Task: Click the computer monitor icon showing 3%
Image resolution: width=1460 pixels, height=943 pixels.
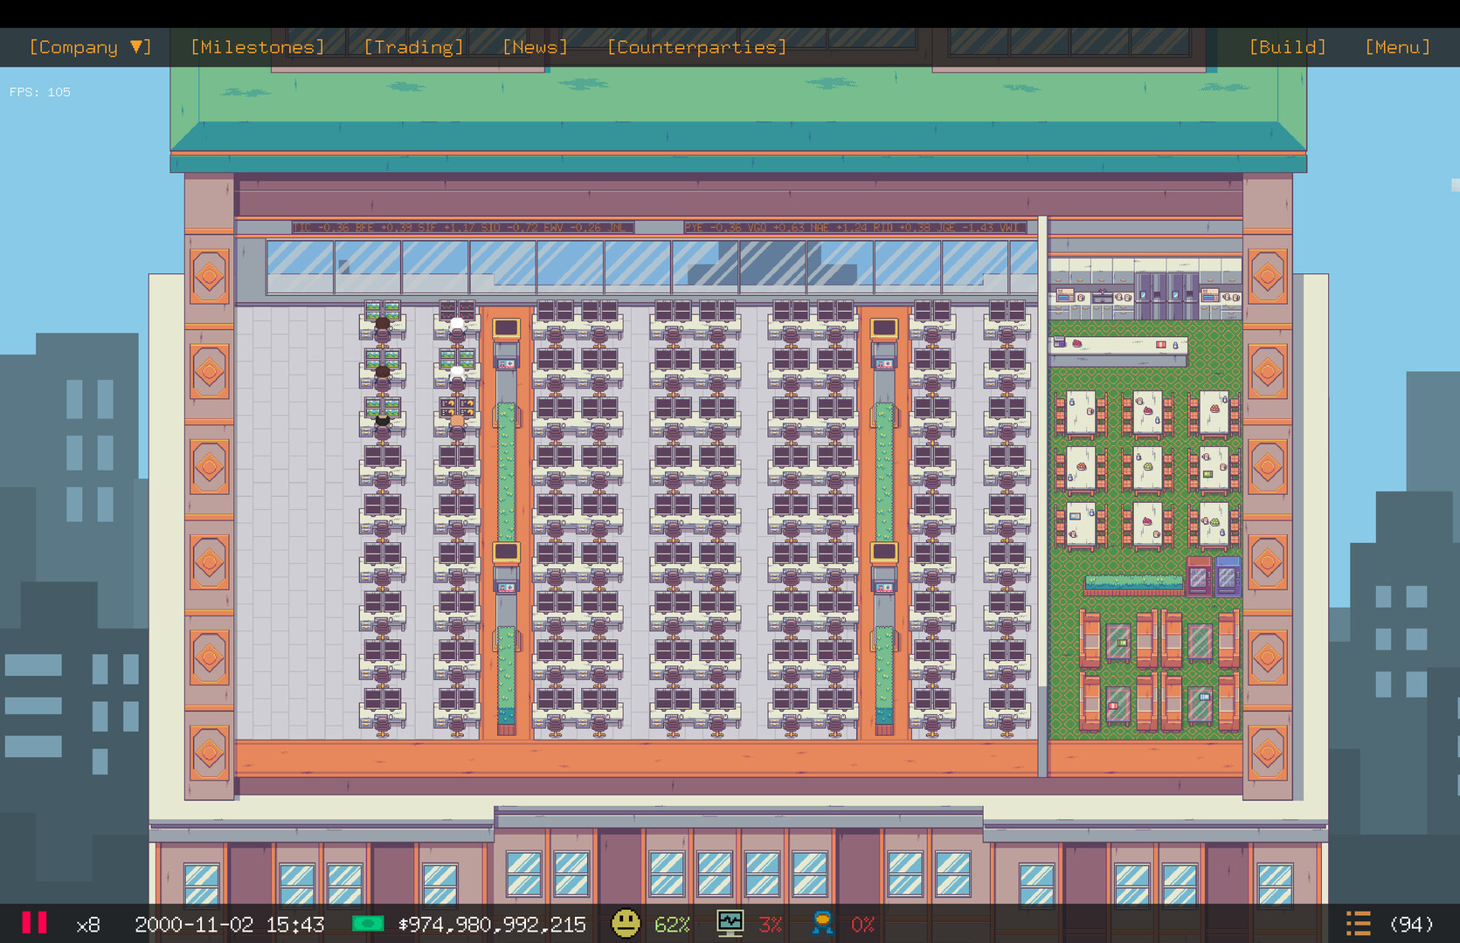Action: pyautogui.click(x=730, y=923)
